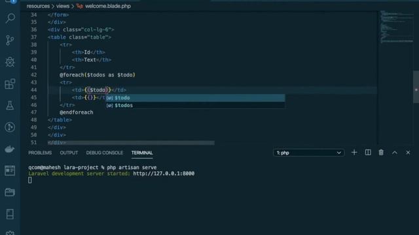Switch to the OUTPUT tab

(69, 153)
